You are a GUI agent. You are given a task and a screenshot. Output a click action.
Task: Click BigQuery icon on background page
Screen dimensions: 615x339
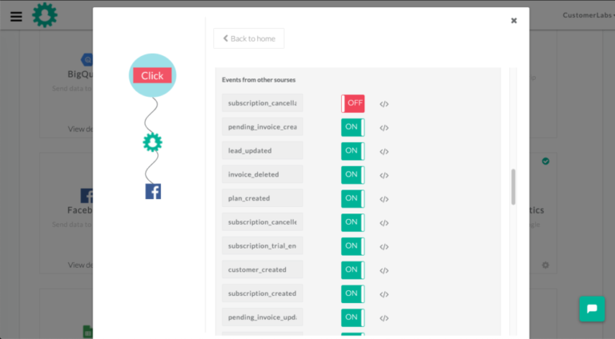coord(87,60)
